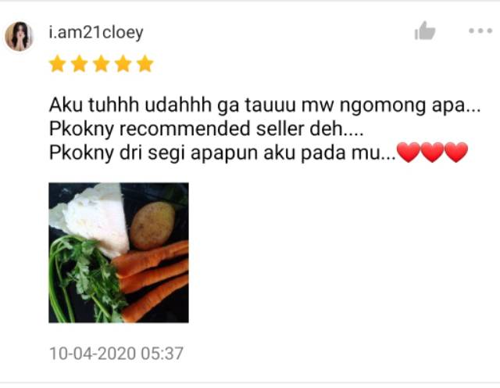Click the fourth rating star

click(123, 63)
